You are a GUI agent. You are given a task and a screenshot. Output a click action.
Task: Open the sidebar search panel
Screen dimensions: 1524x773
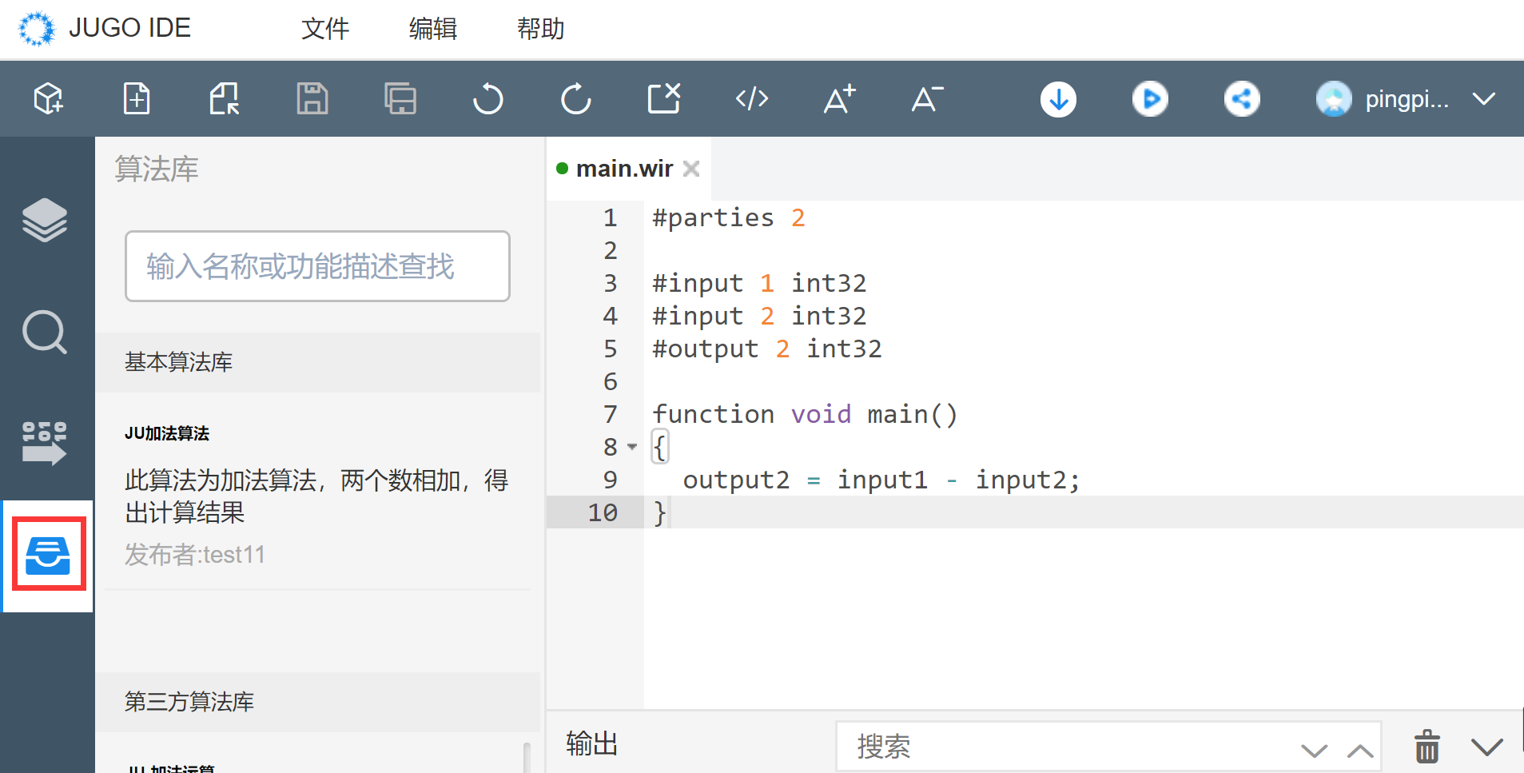point(45,331)
